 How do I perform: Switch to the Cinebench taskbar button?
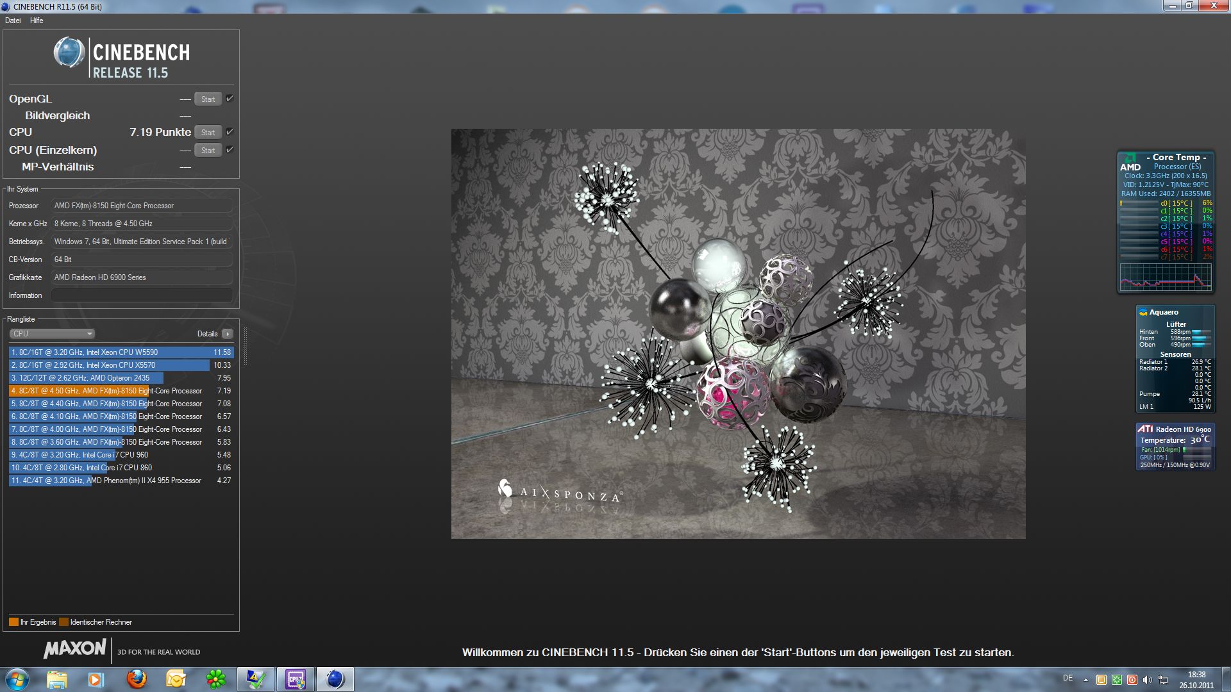335,679
